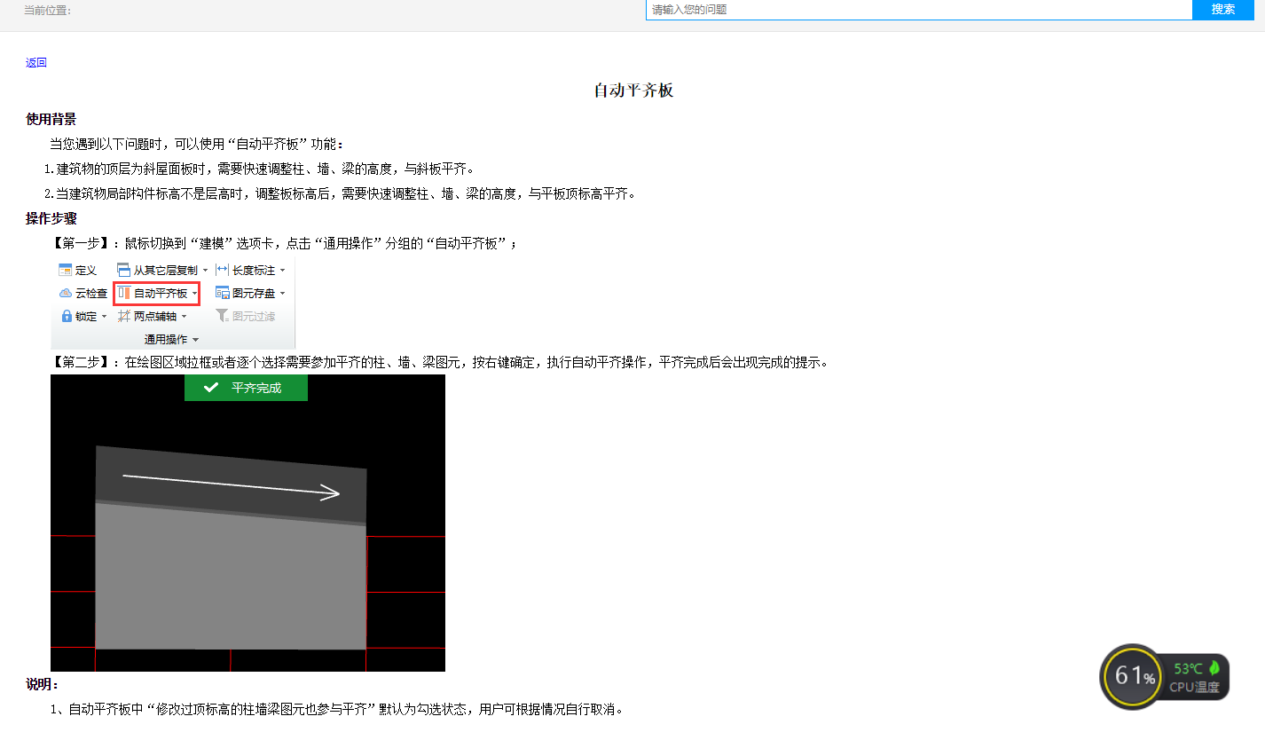Click the 【第一步】 instruction line

tap(284, 243)
